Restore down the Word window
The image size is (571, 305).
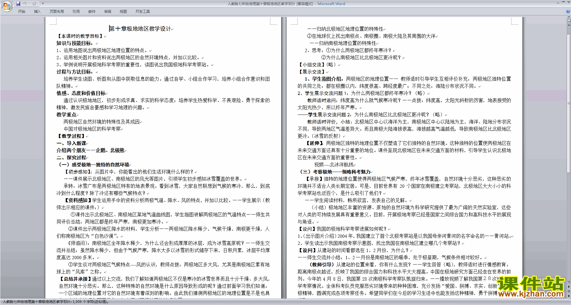click(x=563, y=2)
